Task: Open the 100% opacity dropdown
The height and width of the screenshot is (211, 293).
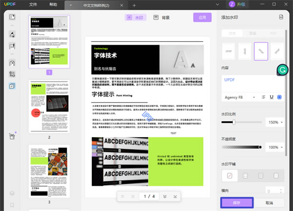Action: click(274, 147)
